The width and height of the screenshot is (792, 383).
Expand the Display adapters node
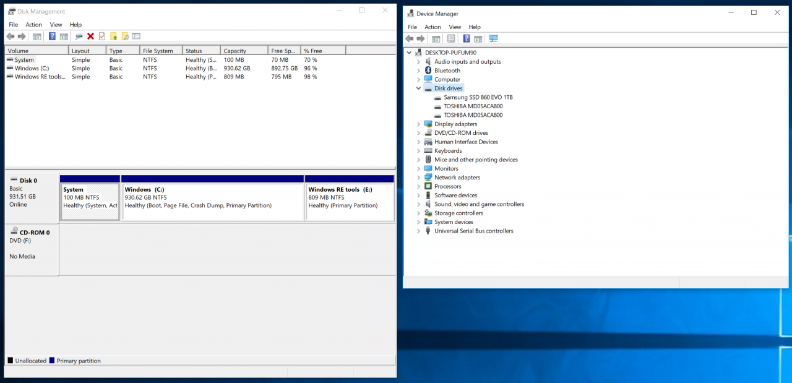click(419, 124)
